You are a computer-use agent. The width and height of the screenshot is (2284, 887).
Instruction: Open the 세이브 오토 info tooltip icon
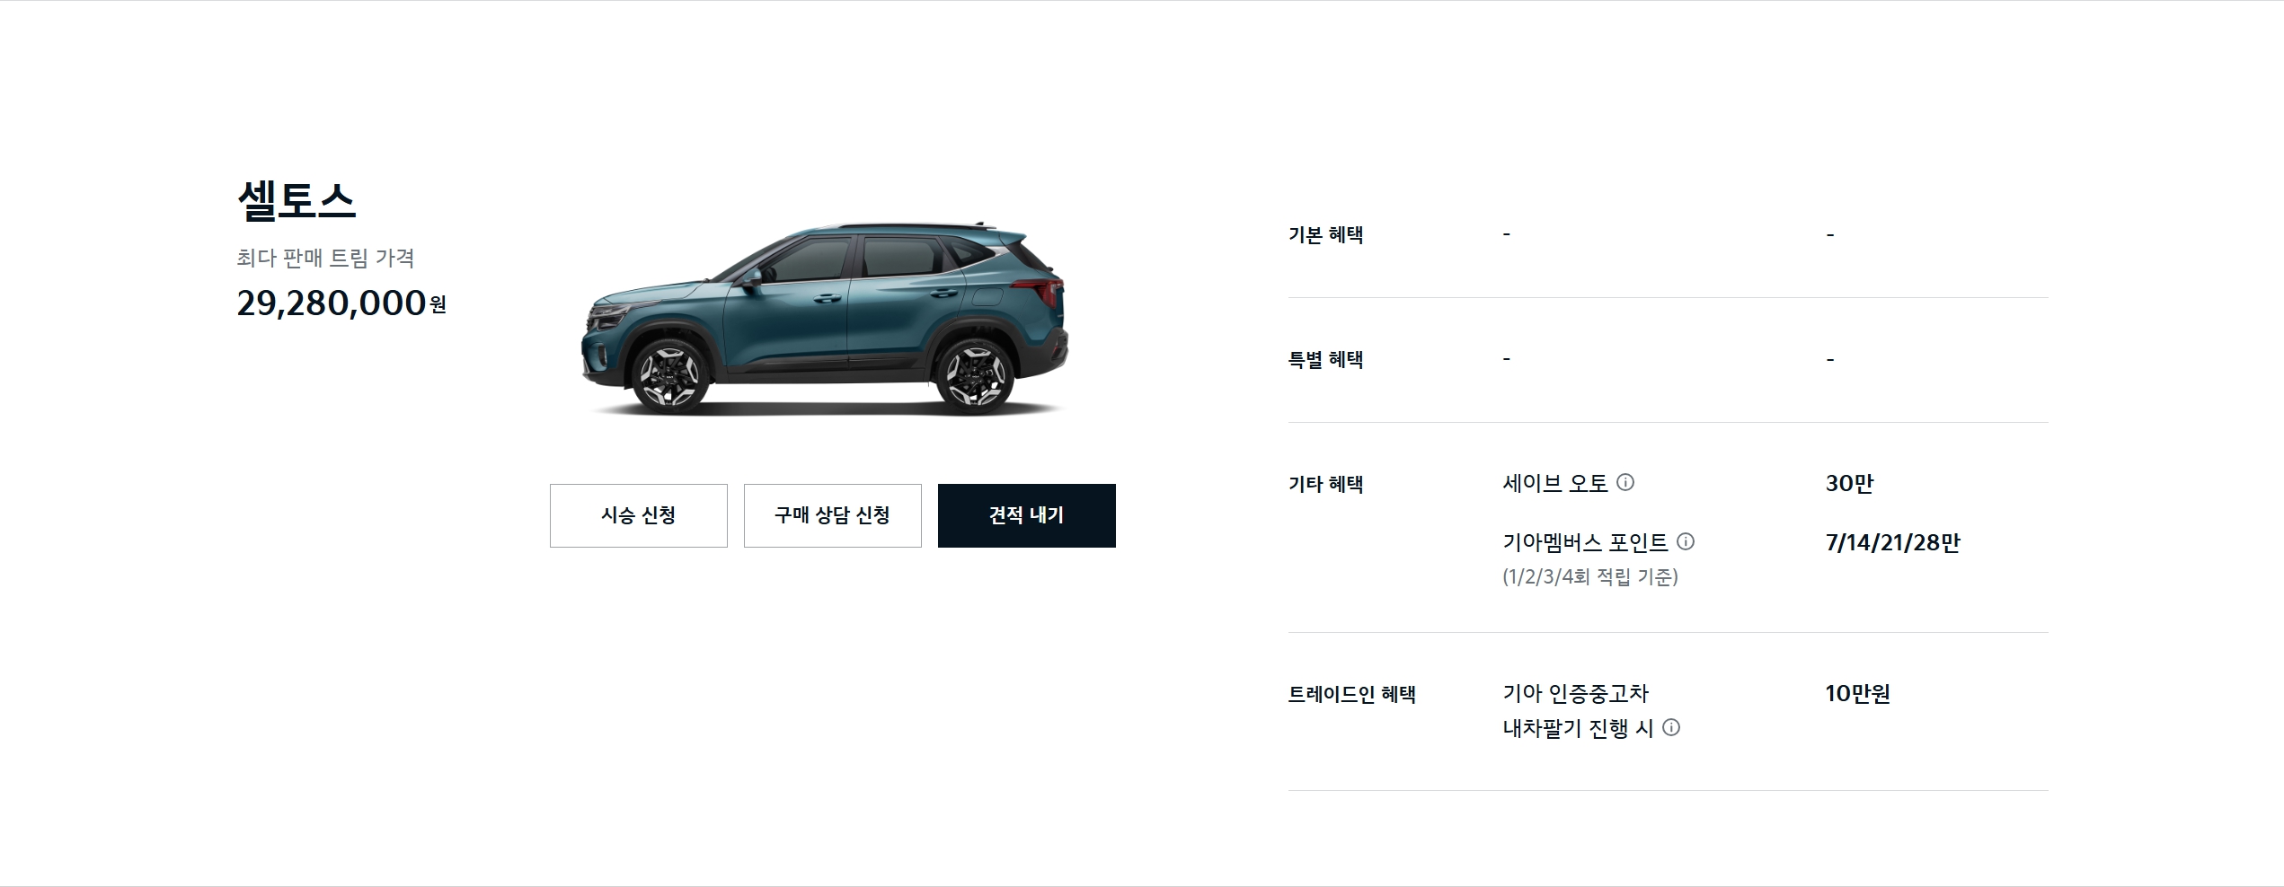(1625, 482)
